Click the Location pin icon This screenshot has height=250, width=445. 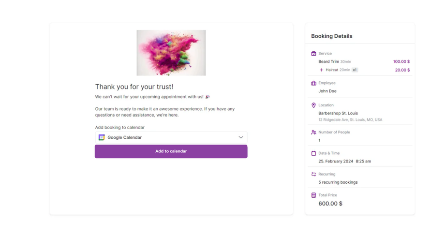coord(313,105)
